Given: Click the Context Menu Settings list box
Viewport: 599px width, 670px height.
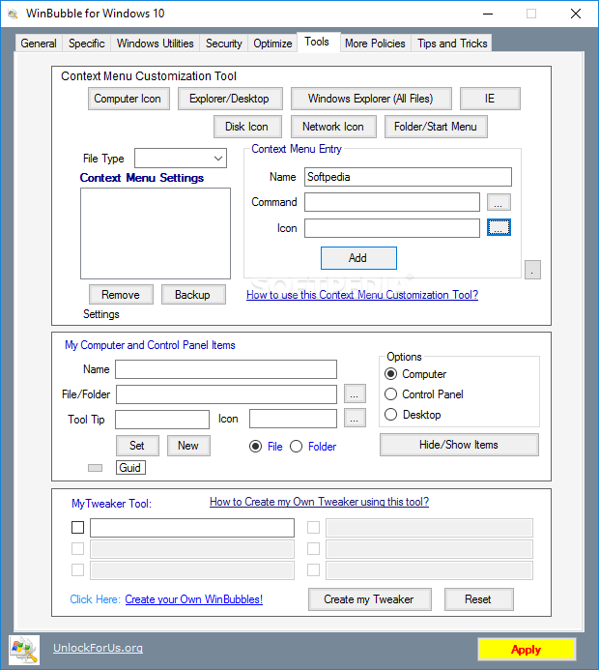Looking at the screenshot, I should coord(156,233).
